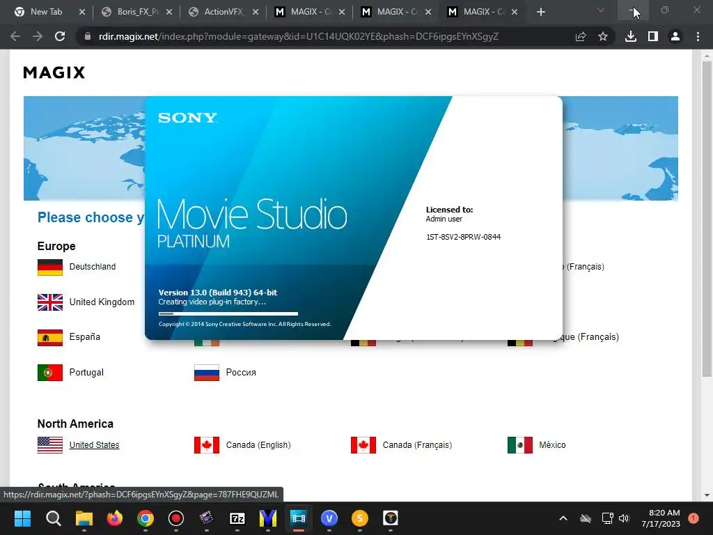713x535 pixels.
Task: Open Windows taskbar search
Action: click(53, 518)
